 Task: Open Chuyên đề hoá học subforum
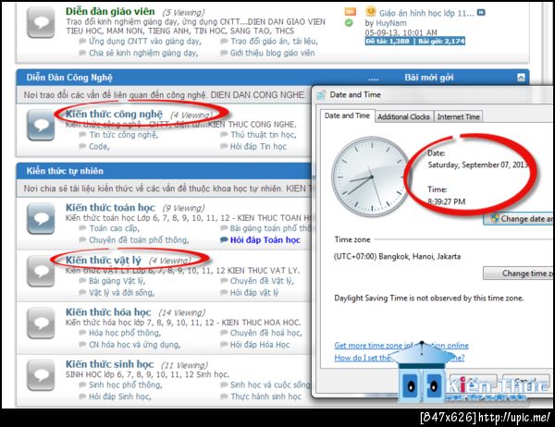pyautogui.click(x=266, y=333)
